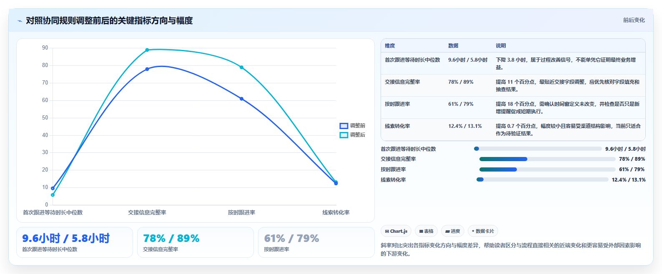The image size is (662, 274).
Task: Click the Chart.js chip
Action: 396,231
